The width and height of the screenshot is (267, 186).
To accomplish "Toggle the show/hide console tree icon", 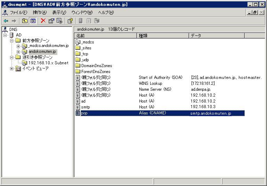I will click(33, 21).
